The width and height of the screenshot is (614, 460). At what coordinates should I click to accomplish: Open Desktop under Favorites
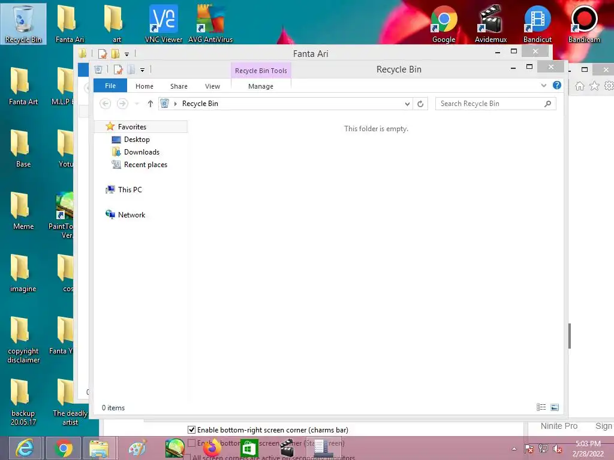click(x=137, y=139)
